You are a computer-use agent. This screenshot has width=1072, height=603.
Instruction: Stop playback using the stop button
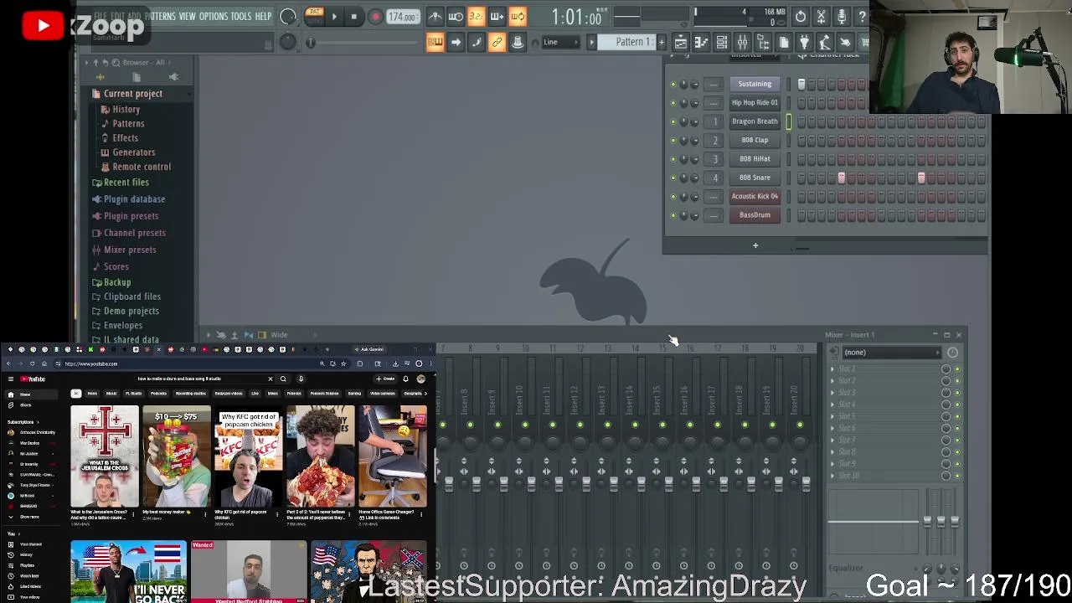(353, 16)
